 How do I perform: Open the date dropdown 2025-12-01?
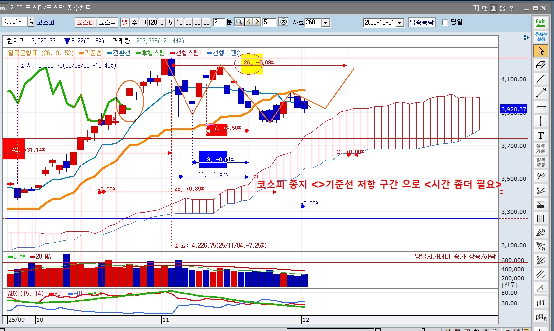[400, 23]
